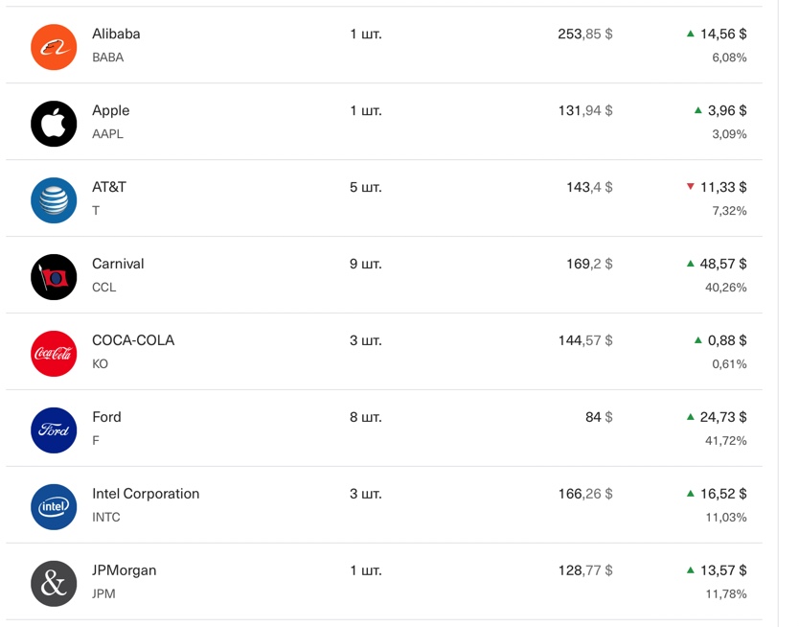
Task: Click the BABA ticker label
Action: pos(107,58)
